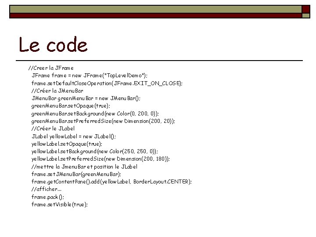Click line 'frame.setVisible(true);'
Viewport: 316px width, 237px height.
tap(60, 205)
